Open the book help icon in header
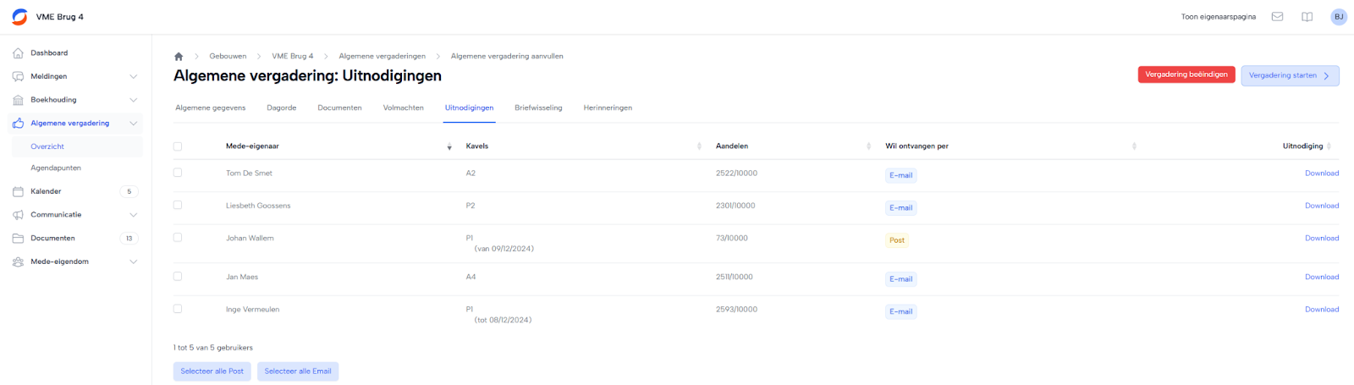The image size is (1354, 385). coord(1307,17)
